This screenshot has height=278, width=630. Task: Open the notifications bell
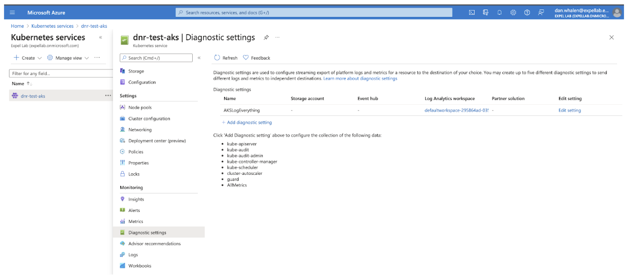click(x=499, y=12)
